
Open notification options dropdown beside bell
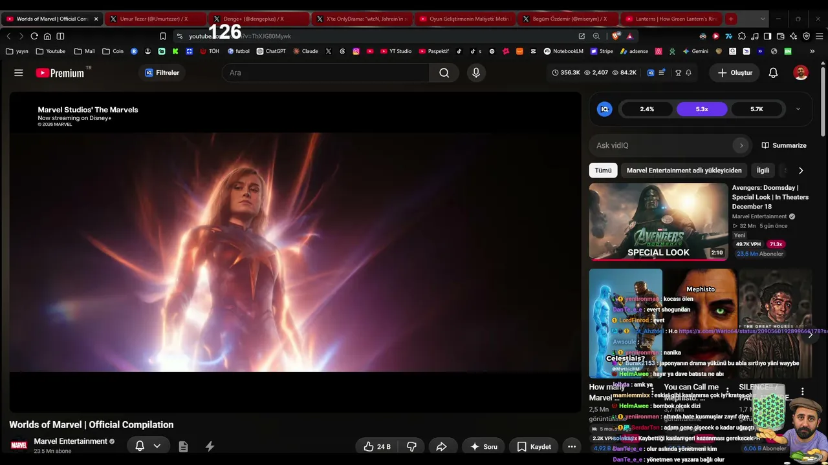click(x=157, y=446)
